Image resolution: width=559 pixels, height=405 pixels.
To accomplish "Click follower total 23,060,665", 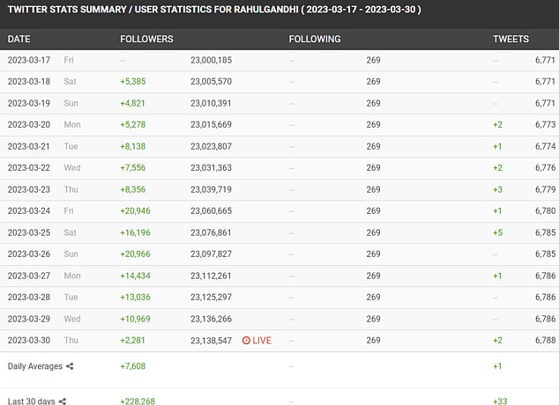I will pyautogui.click(x=211, y=210).
